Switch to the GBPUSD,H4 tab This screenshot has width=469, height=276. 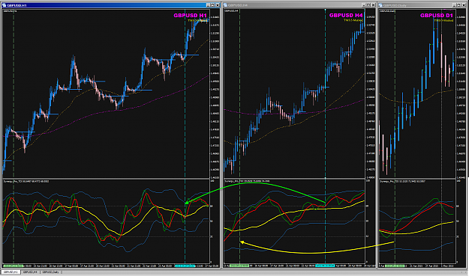tap(30, 272)
